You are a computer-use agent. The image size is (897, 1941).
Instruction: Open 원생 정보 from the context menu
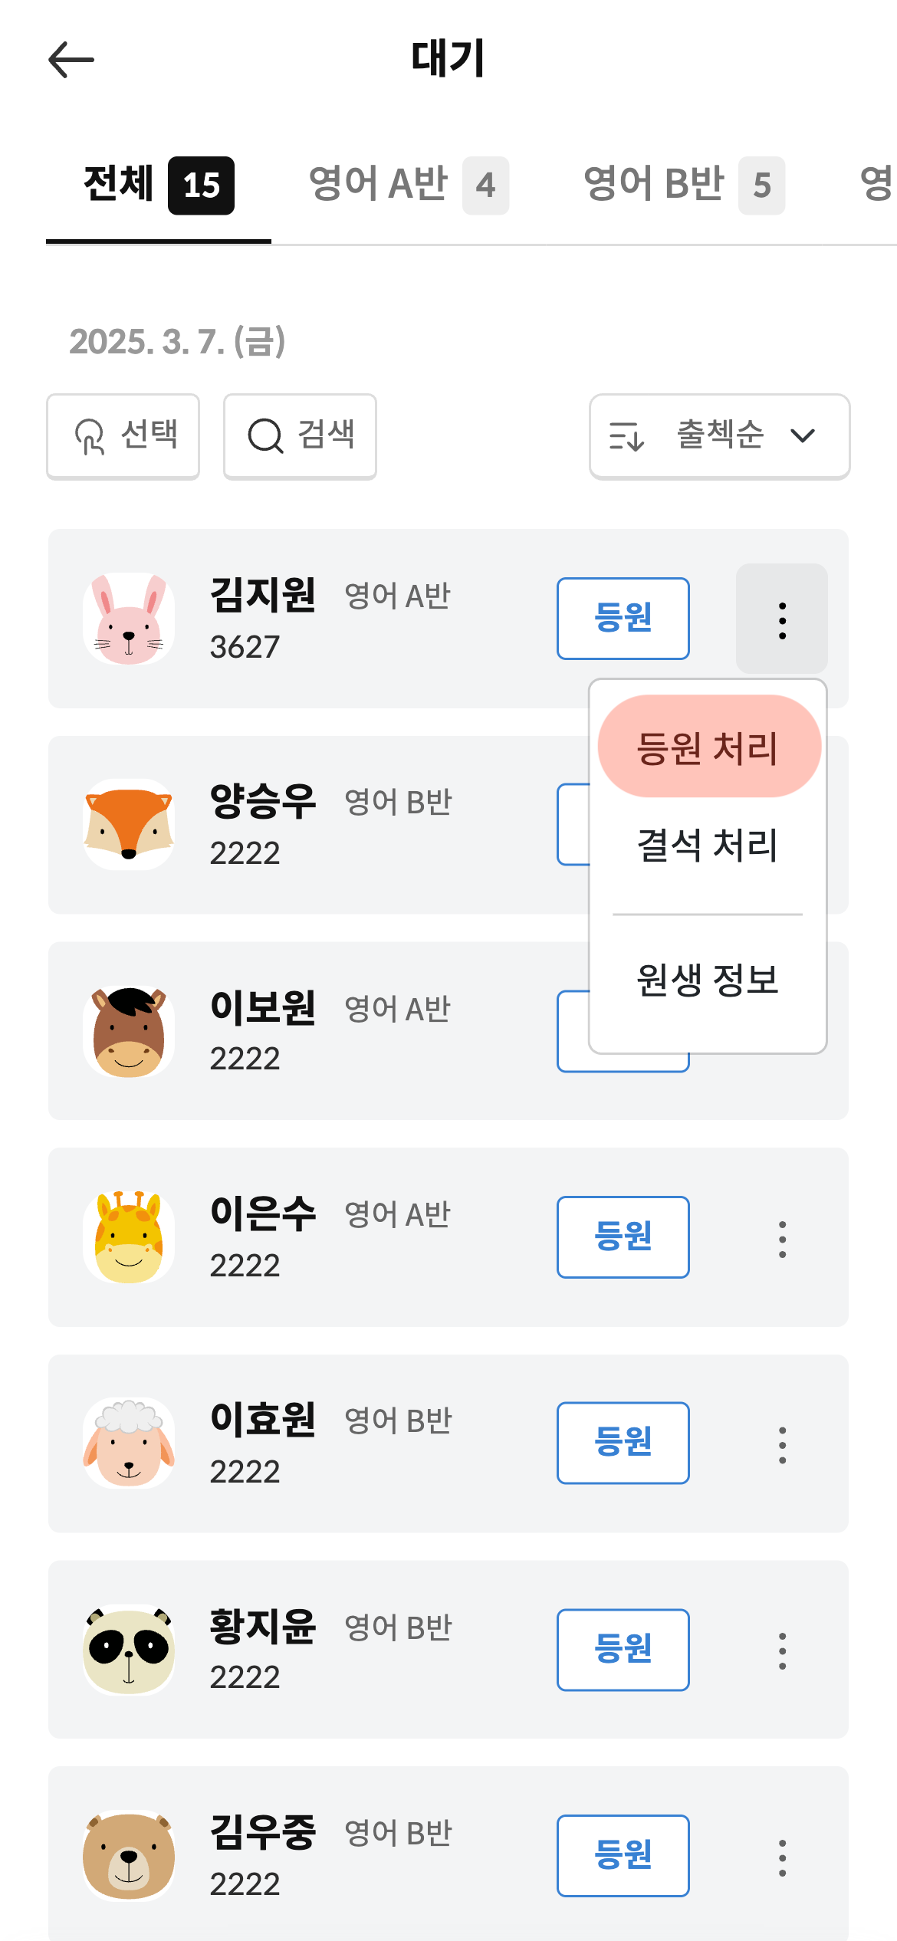[708, 980]
